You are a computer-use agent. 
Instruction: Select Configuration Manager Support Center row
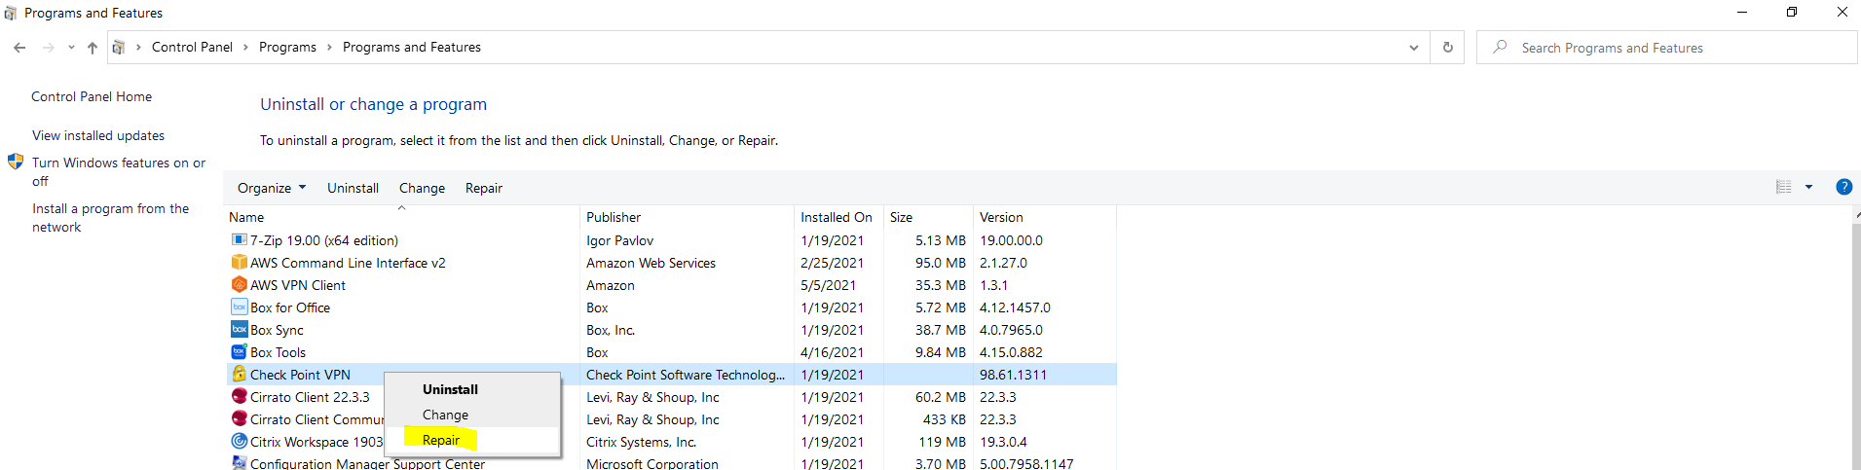(x=671, y=463)
